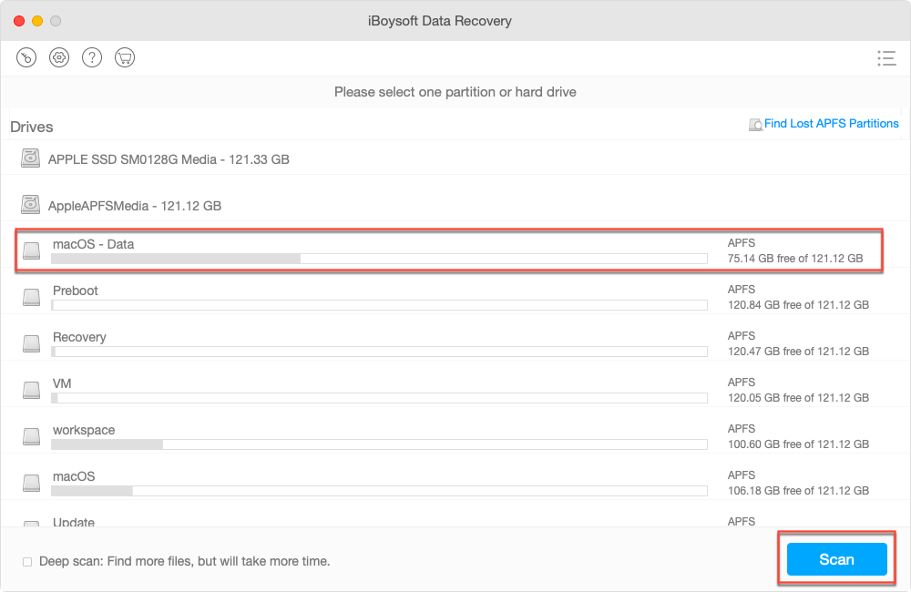Click the Scan button

click(835, 559)
